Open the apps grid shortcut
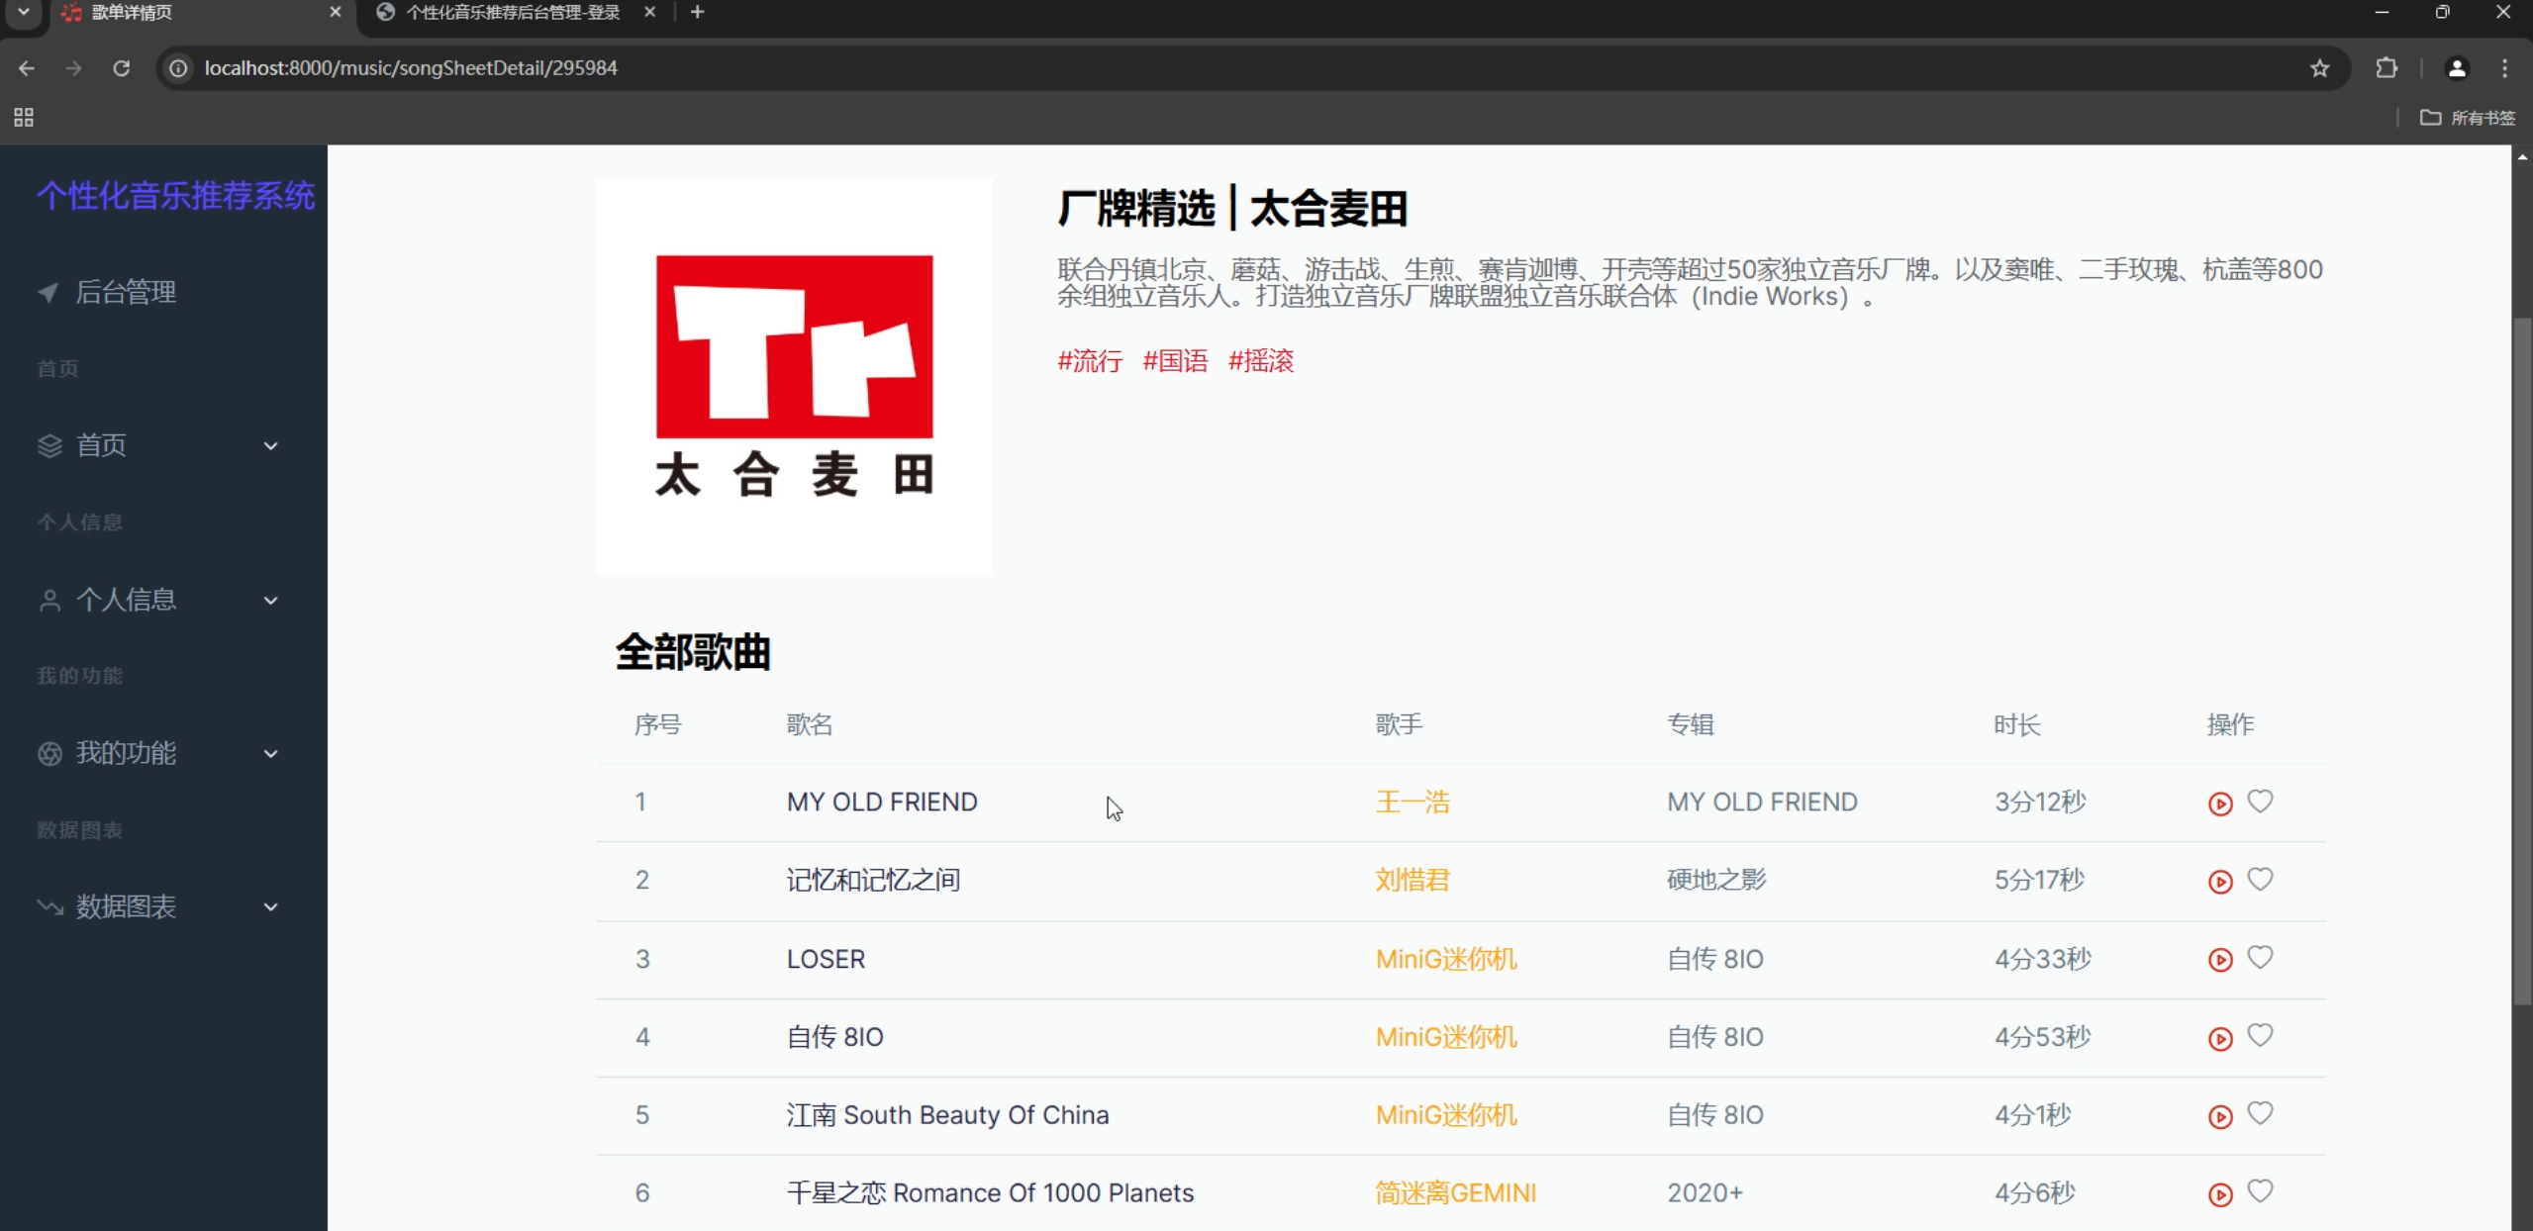The width and height of the screenshot is (2533, 1231). point(24,118)
